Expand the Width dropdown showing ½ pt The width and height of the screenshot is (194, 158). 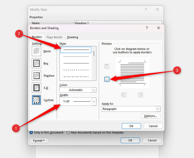coord(78,102)
